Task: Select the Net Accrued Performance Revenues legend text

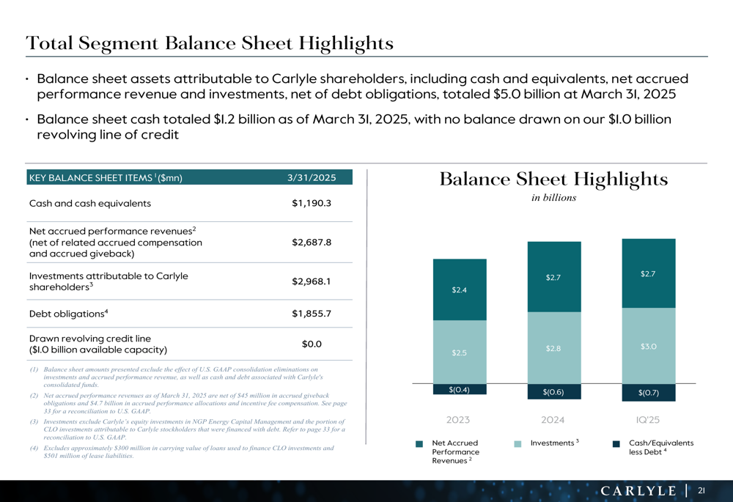Action: (456, 451)
